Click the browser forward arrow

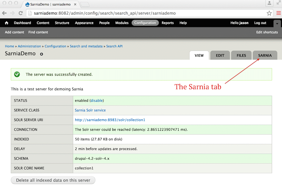[12, 13]
